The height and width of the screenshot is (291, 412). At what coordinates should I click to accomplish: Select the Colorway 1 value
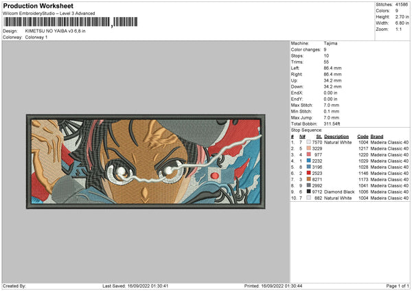[x=36, y=37]
